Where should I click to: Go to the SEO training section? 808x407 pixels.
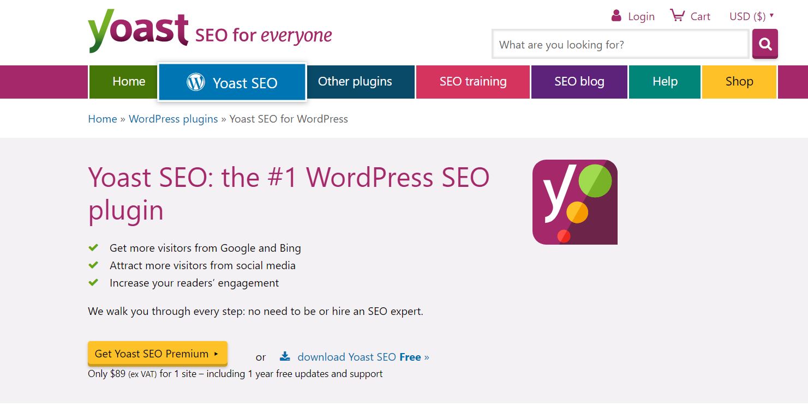[x=473, y=82]
